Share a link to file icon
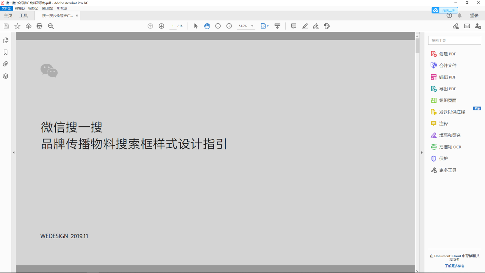The width and height of the screenshot is (485, 273). click(x=456, y=26)
